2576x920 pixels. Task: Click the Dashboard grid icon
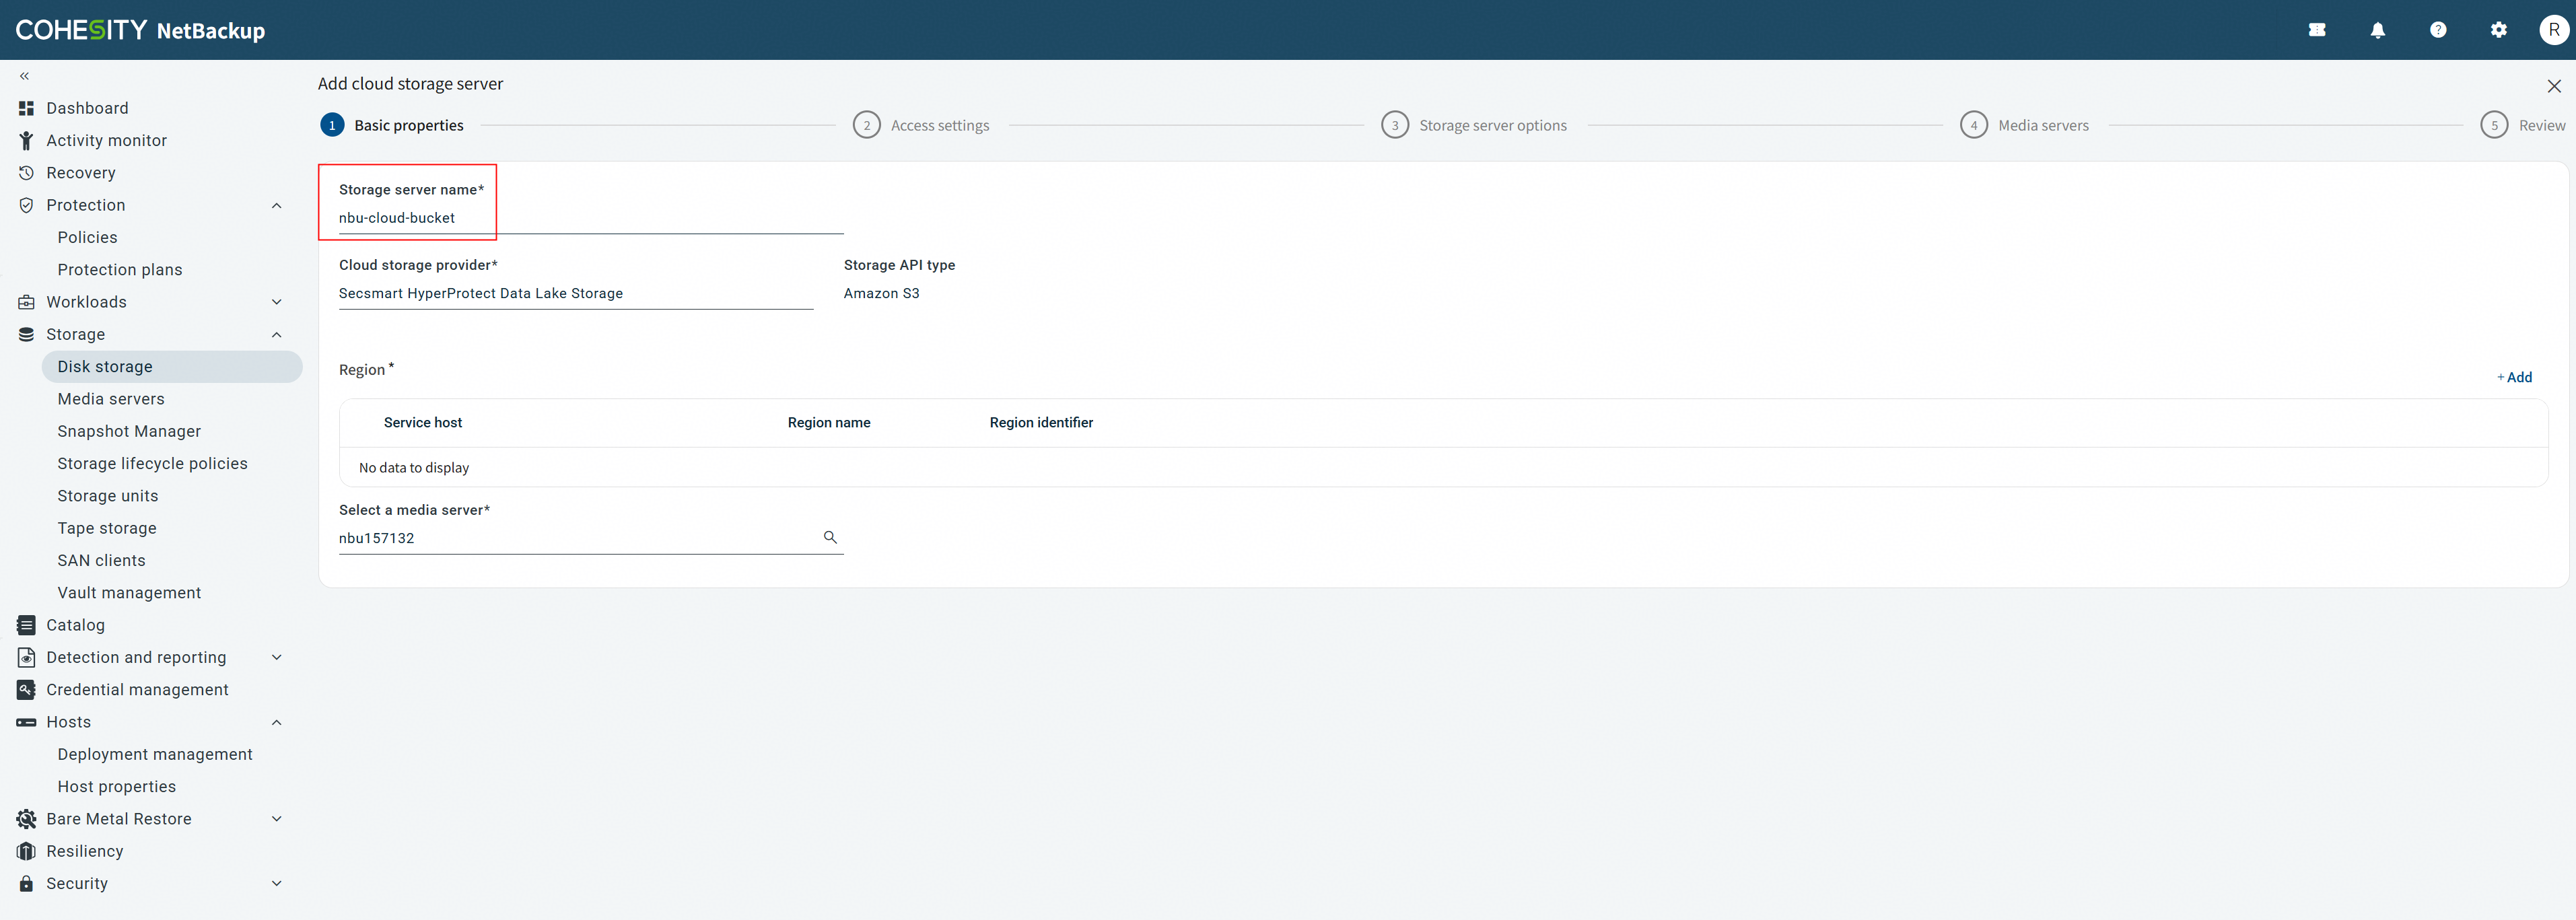click(x=26, y=108)
